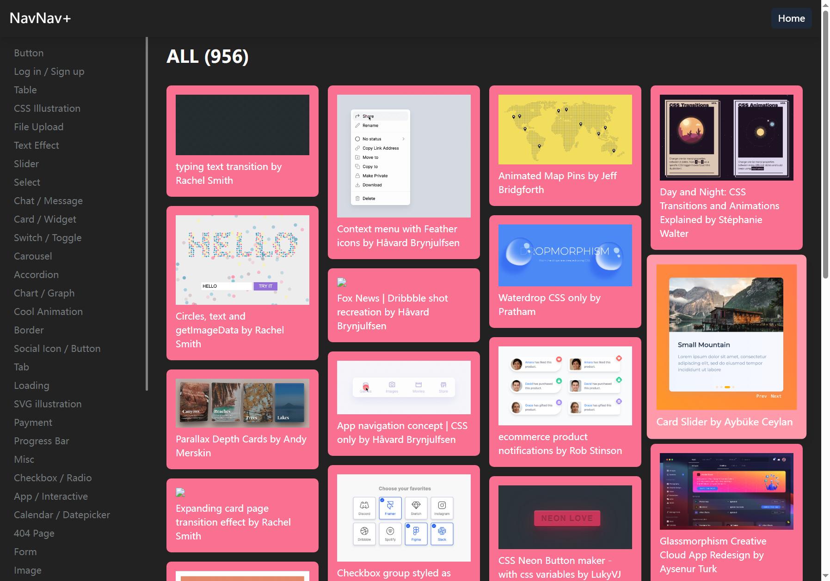Open the Accordion category
830x581 pixels.
[37, 275]
